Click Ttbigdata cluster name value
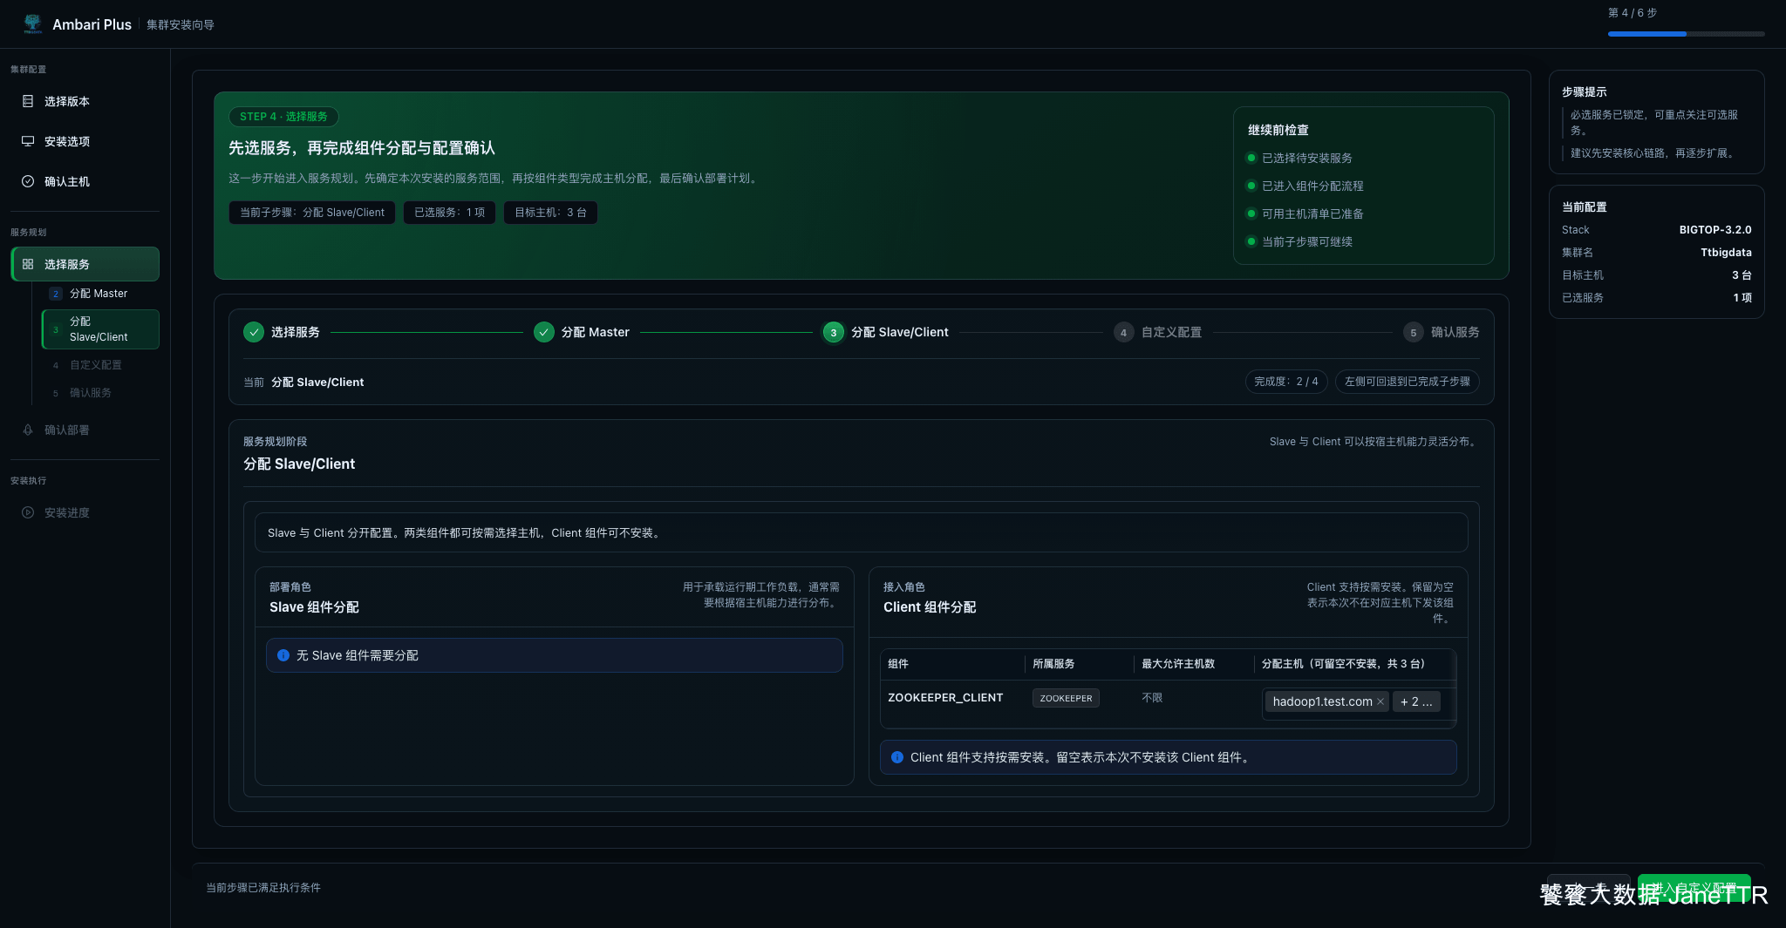 coord(1726,253)
